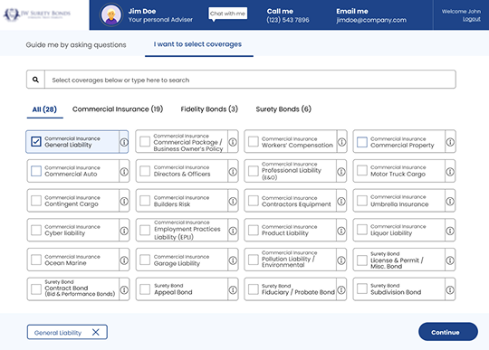Show info for Appeal Bond

(233, 290)
